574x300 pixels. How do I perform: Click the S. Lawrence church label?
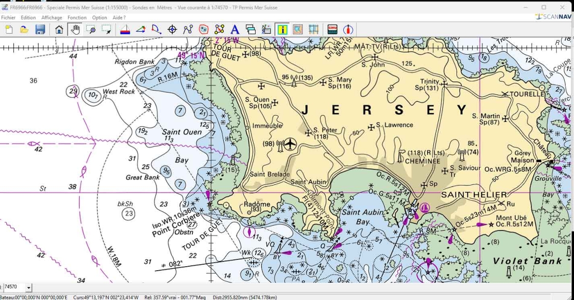pos(394,125)
